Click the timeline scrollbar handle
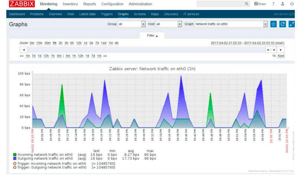Viewport: 300px width, 177px height. point(271,50)
